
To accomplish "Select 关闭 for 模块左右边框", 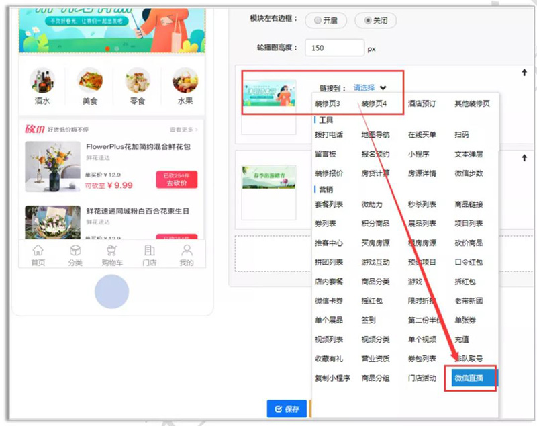I will coord(376,20).
